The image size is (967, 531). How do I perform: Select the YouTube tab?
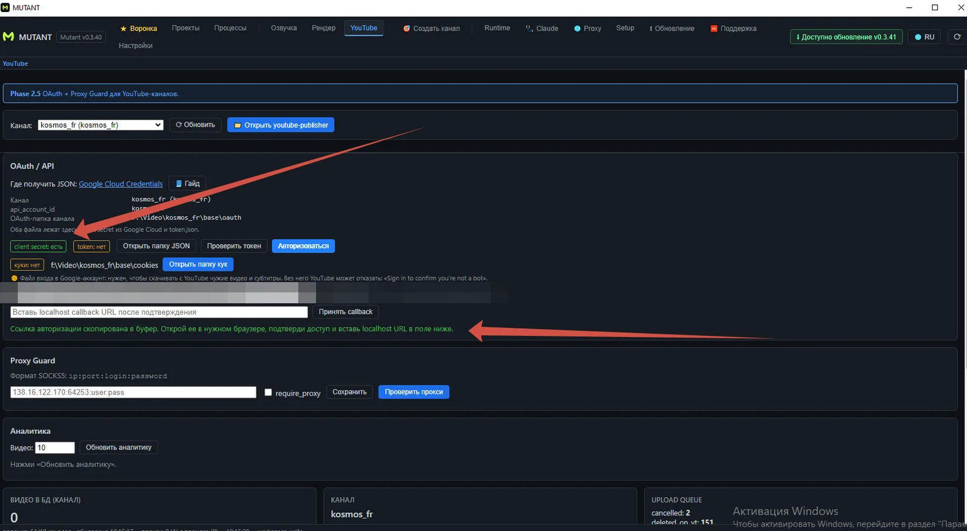click(364, 28)
